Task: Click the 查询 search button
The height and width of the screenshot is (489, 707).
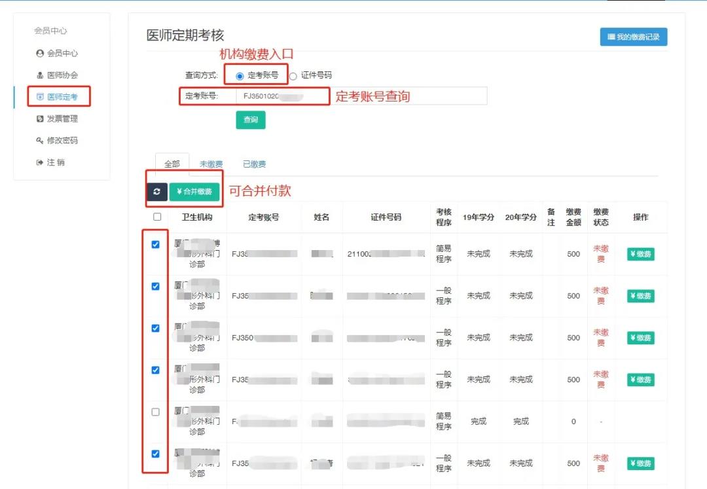Action: 250,120
